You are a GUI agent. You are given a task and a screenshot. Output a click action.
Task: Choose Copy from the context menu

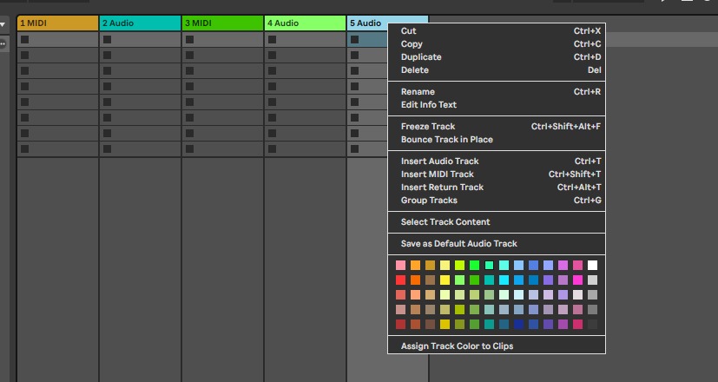coord(497,44)
